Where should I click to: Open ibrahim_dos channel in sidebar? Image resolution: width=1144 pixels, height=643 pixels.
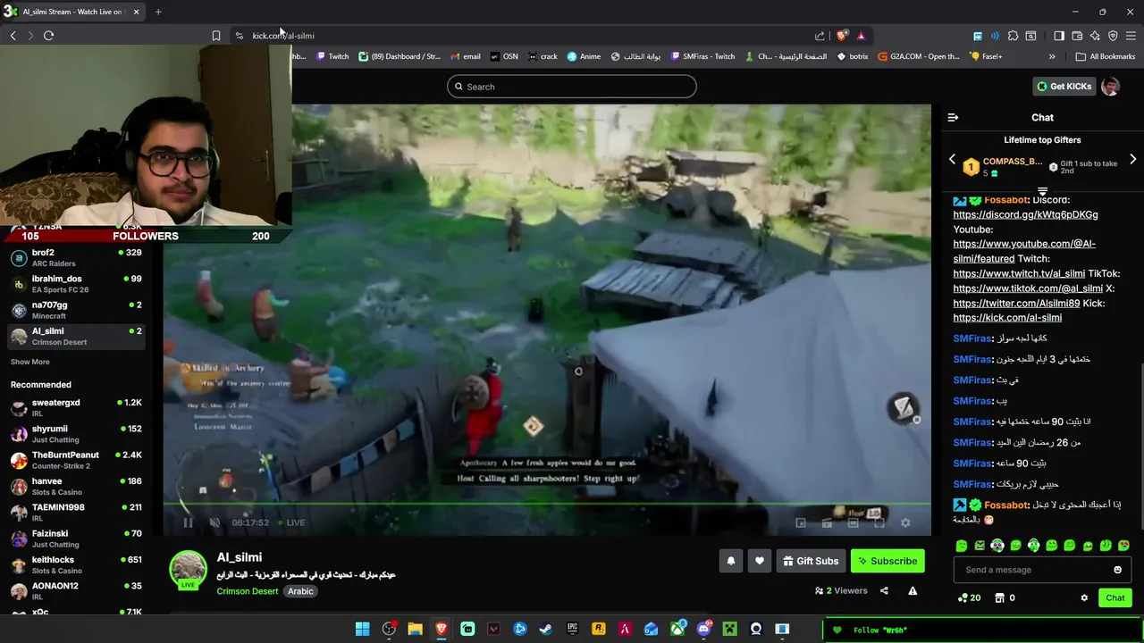click(x=77, y=284)
